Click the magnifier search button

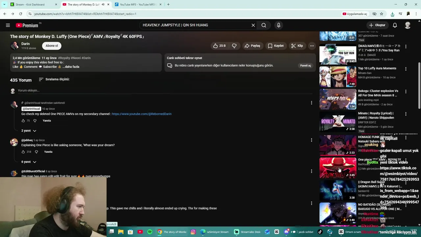[264, 25]
